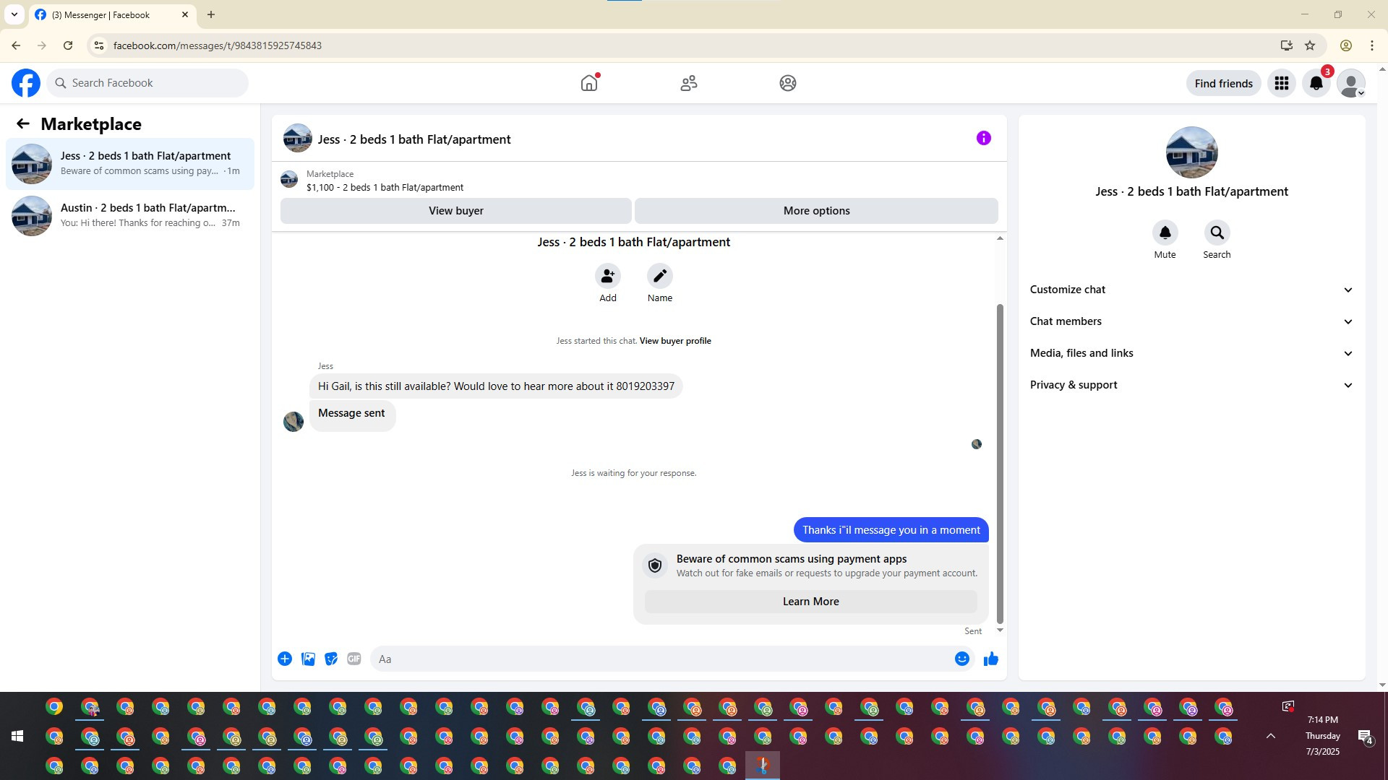Click the GIF picker icon

(x=354, y=659)
